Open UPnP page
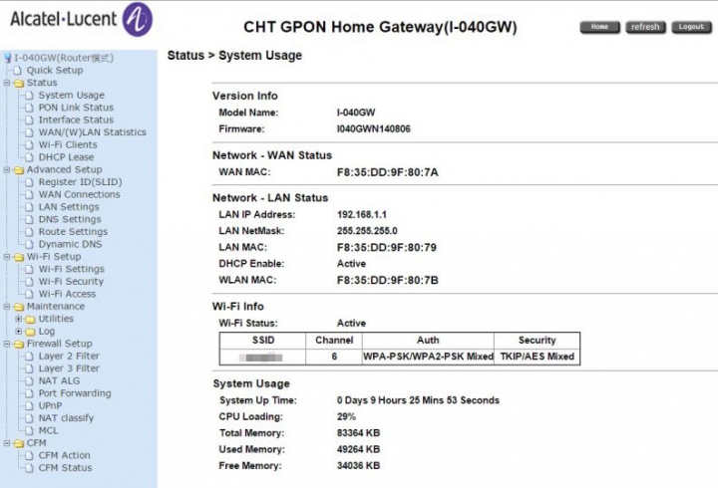Viewport: 718px width, 488px height. tap(51, 405)
